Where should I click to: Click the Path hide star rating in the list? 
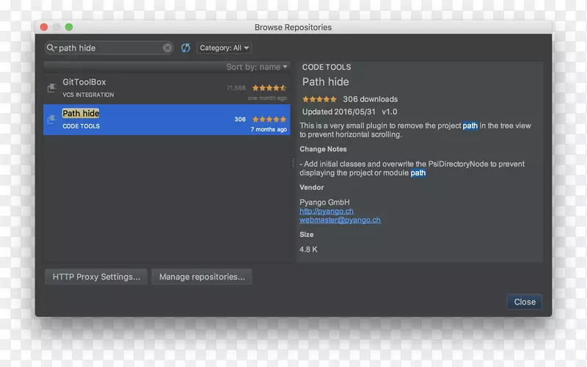click(269, 119)
